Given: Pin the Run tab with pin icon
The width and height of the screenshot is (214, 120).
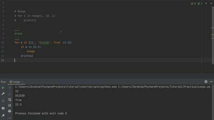Looking at the screenshot, I should click(3, 116).
